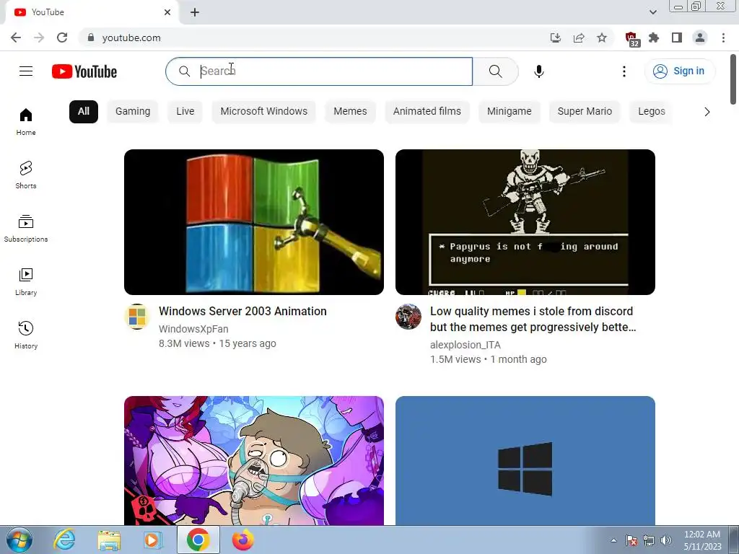Reload the page
The image size is (739, 554).
click(x=62, y=38)
